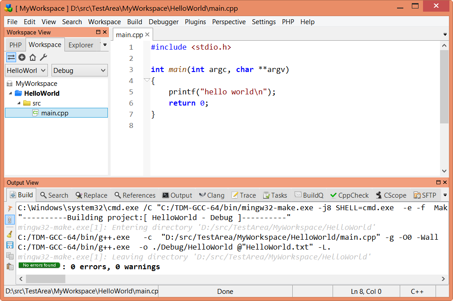Screen dimensions: 453x301
Task: Toggle scroll-lock icon in output sidebar
Action: pyautogui.click(x=10, y=219)
